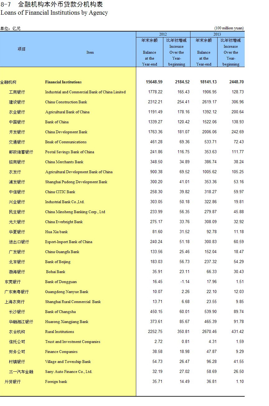Click the 'Hua Xia bank' label
The height and width of the screenshot is (406, 269).
(56, 232)
